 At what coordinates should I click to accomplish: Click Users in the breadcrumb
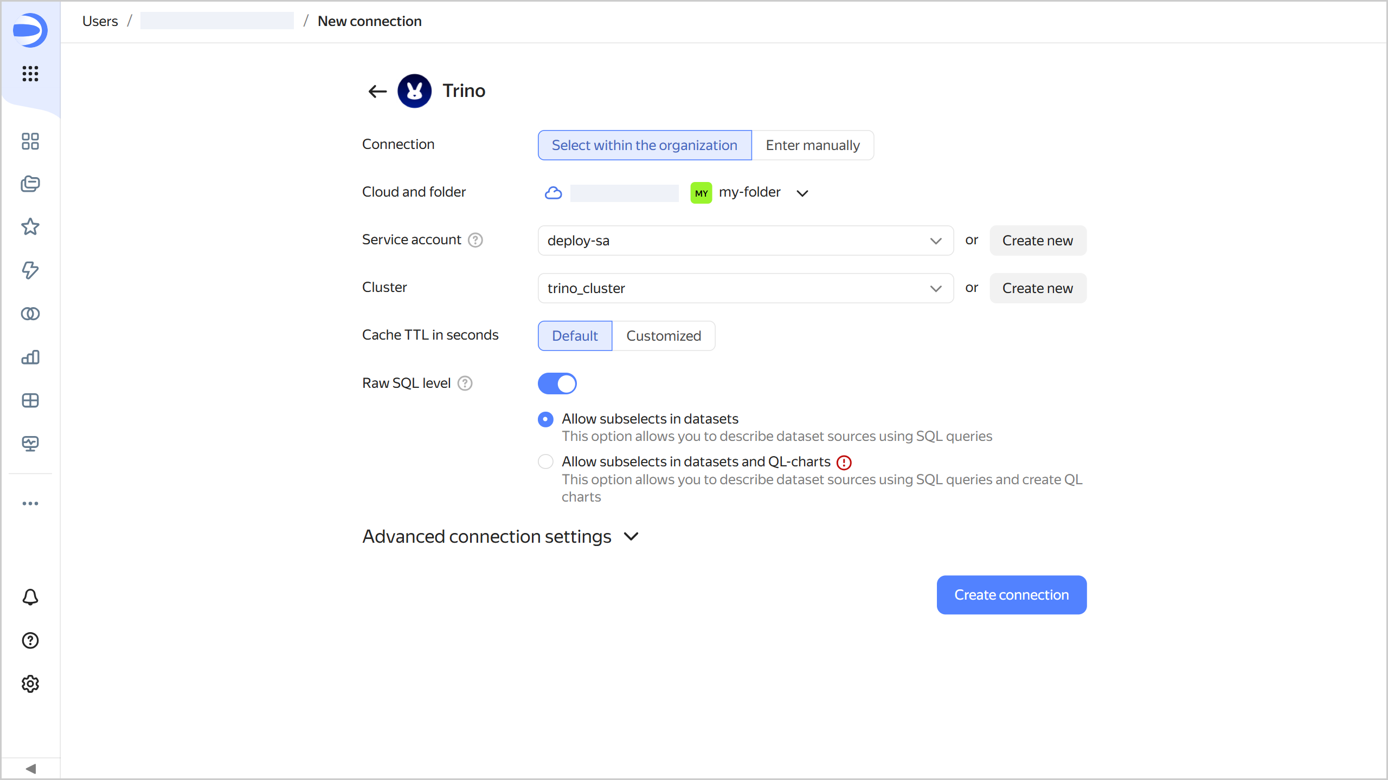coord(100,21)
